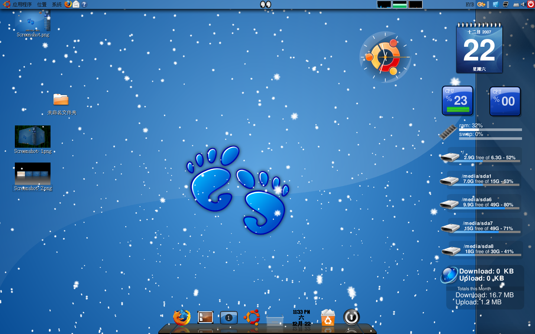Click the workspace 1 switcher in dock
Screen dimensions: 535x334
[x=228, y=318]
